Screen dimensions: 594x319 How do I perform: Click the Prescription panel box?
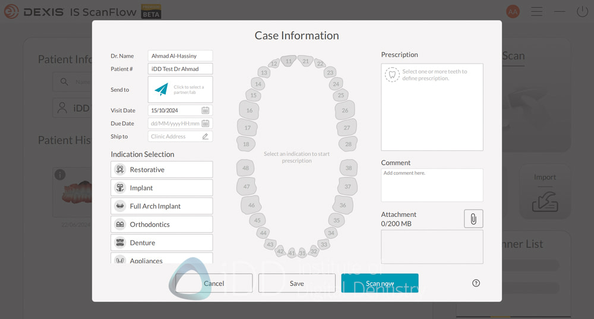coord(432,107)
